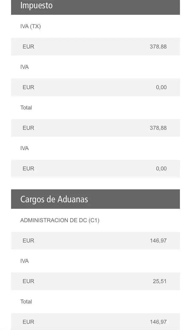This screenshot has width=191, height=330.
Task: Select the IVA label directly below IVA (TX) row
Action: [24, 67]
